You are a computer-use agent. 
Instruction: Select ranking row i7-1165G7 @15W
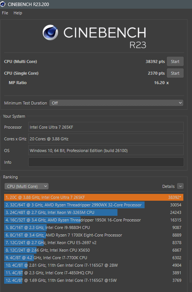pos(94,280)
